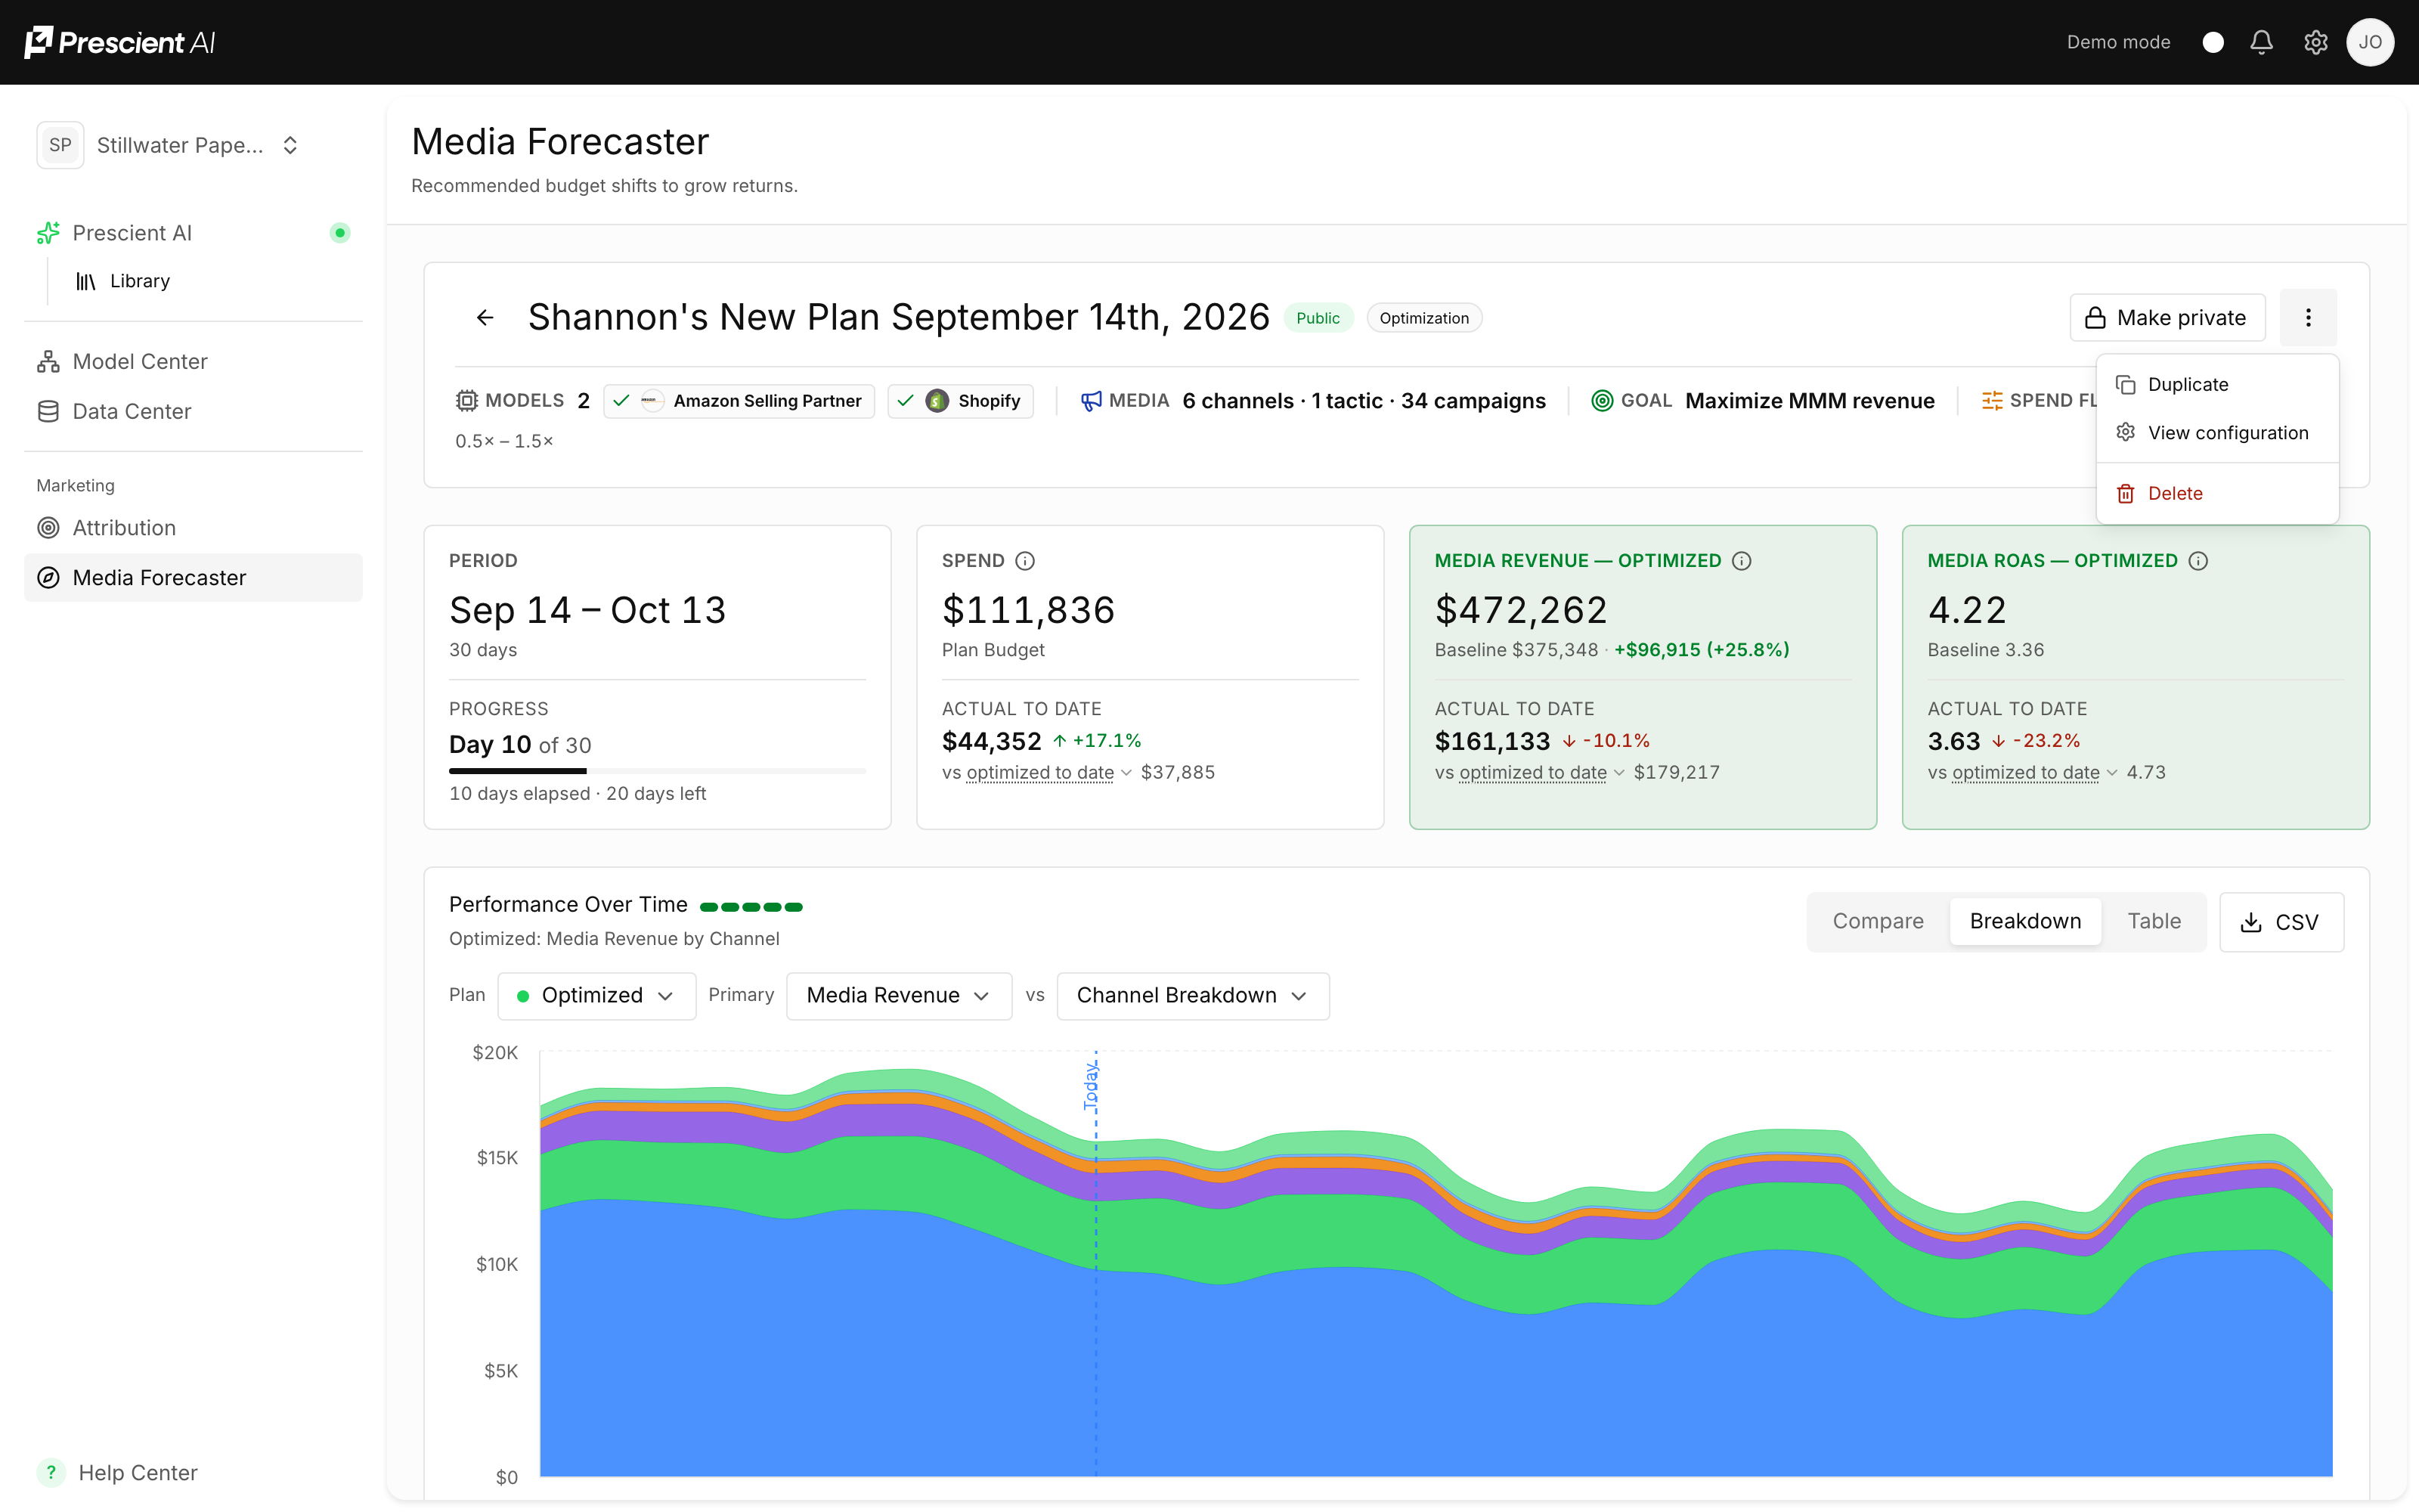
Task: Choose Delete from the options menu
Action: click(x=2217, y=493)
